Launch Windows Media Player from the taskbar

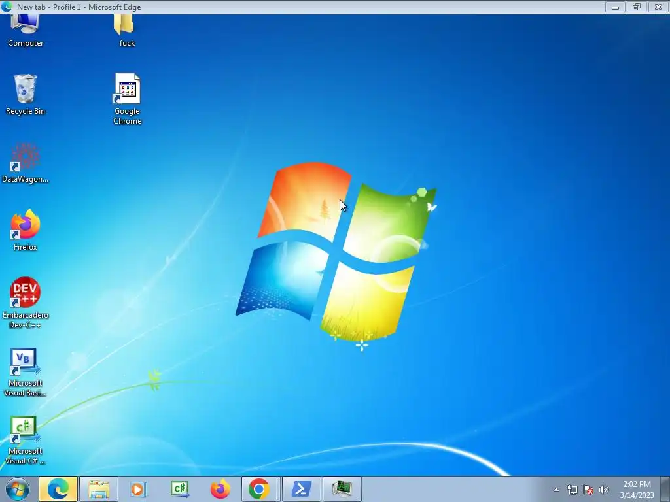click(139, 489)
